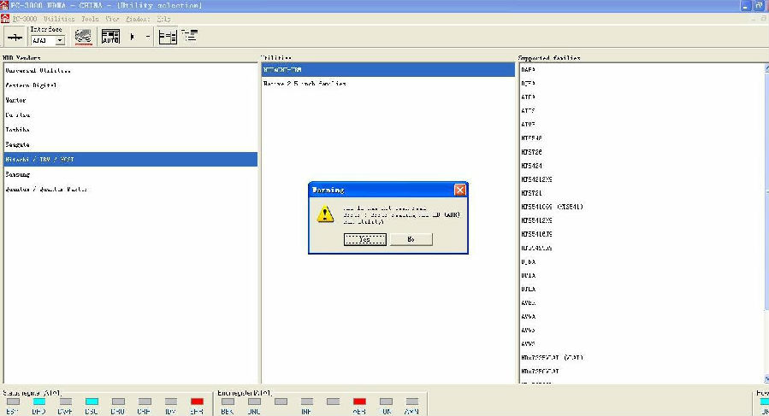
Task: Click the BSY status register indicator
Action: pos(13,401)
